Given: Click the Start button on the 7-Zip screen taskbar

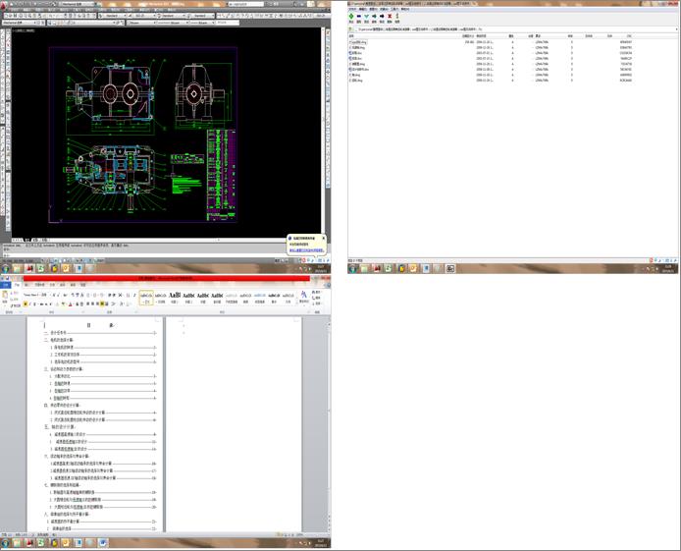Looking at the screenshot, I should (x=352, y=268).
